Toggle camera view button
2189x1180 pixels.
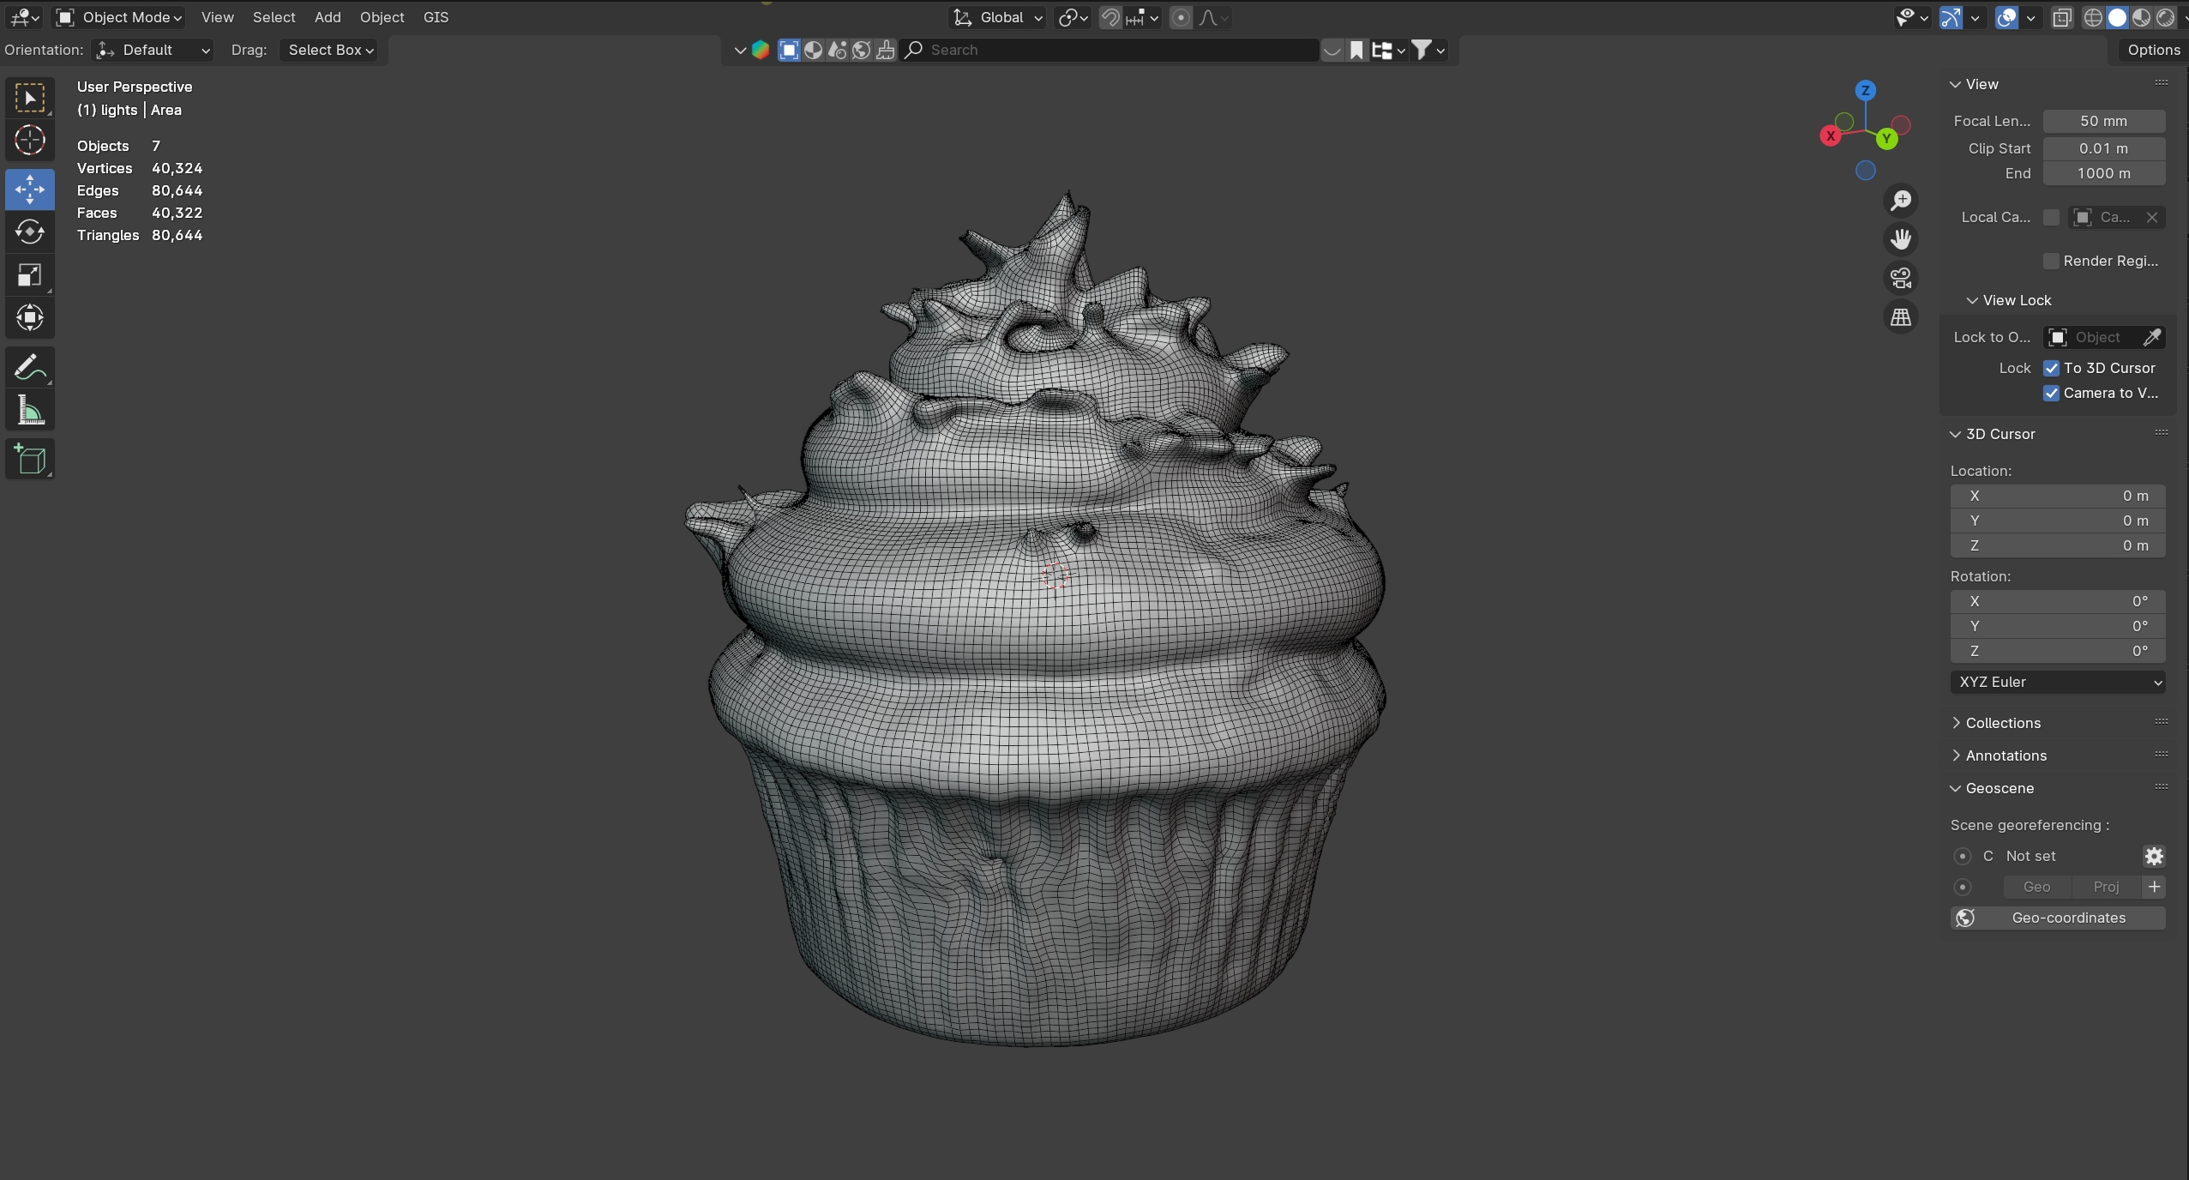click(x=1901, y=278)
